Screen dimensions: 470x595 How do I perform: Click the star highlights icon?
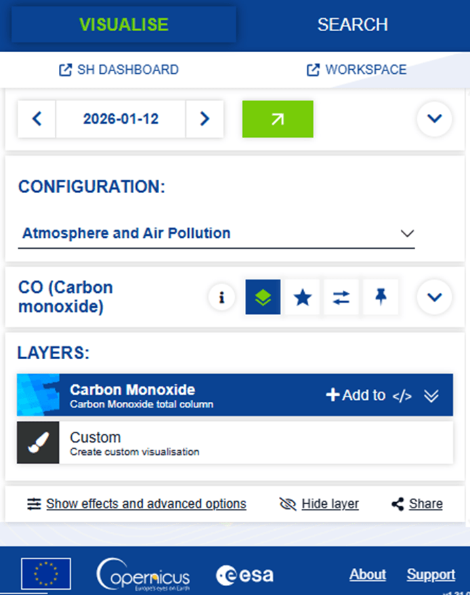point(302,297)
